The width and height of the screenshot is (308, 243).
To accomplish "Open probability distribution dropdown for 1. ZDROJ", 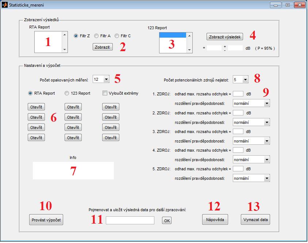I will click(251, 103).
